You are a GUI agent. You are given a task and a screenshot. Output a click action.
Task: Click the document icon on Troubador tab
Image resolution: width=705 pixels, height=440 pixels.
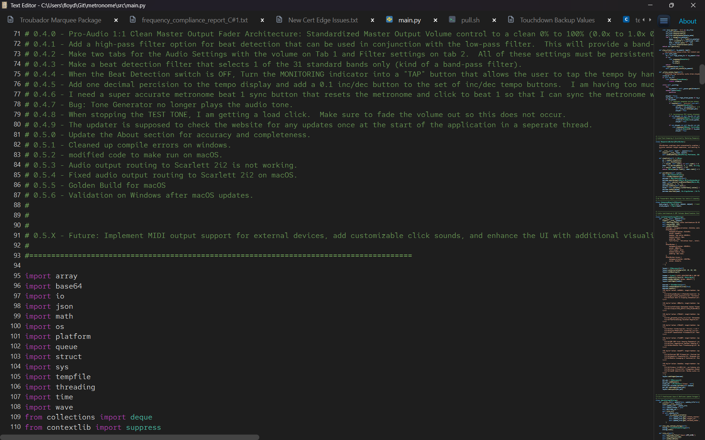10,19
